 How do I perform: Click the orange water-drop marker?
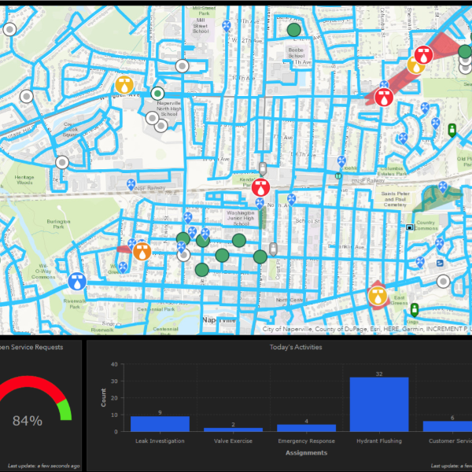pyautogui.click(x=142, y=252)
